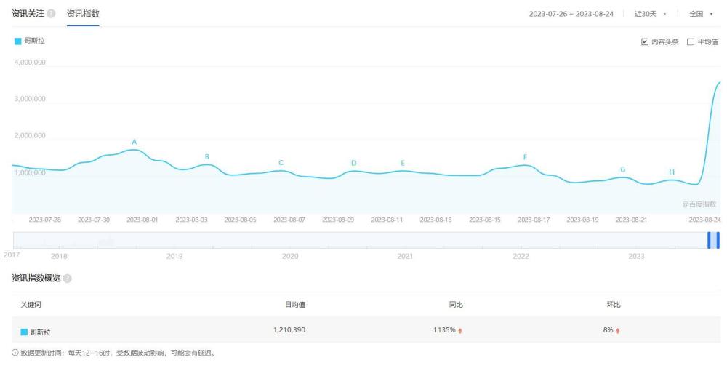Click the 关键词 column header
The image size is (727, 368).
point(31,305)
